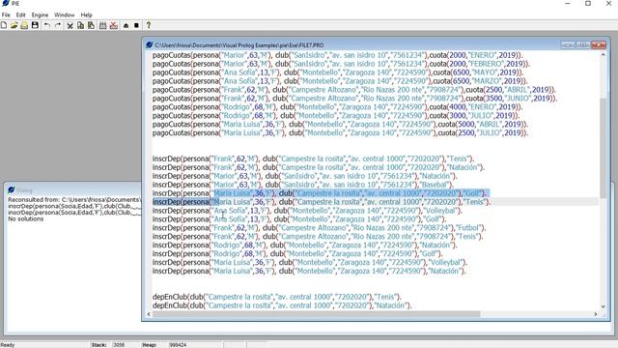Viewport: 618px width, 348px height.
Task: Click the editor's vertical scrollbar down arrow
Action: click(603, 306)
